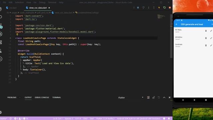This screenshot has width=213, height=120.
Task: Change line ending CRLF in status bar
Action: 85,119
